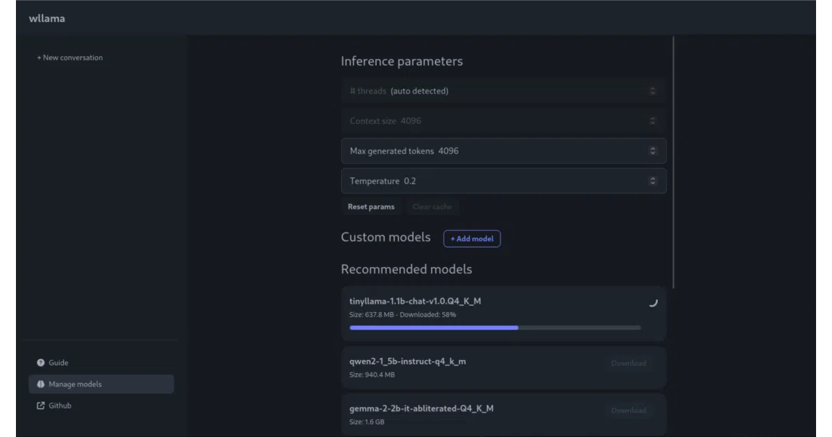The image size is (832, 437).
Task: Click the Temperature stepper arrows
Action: pos(652,181)
